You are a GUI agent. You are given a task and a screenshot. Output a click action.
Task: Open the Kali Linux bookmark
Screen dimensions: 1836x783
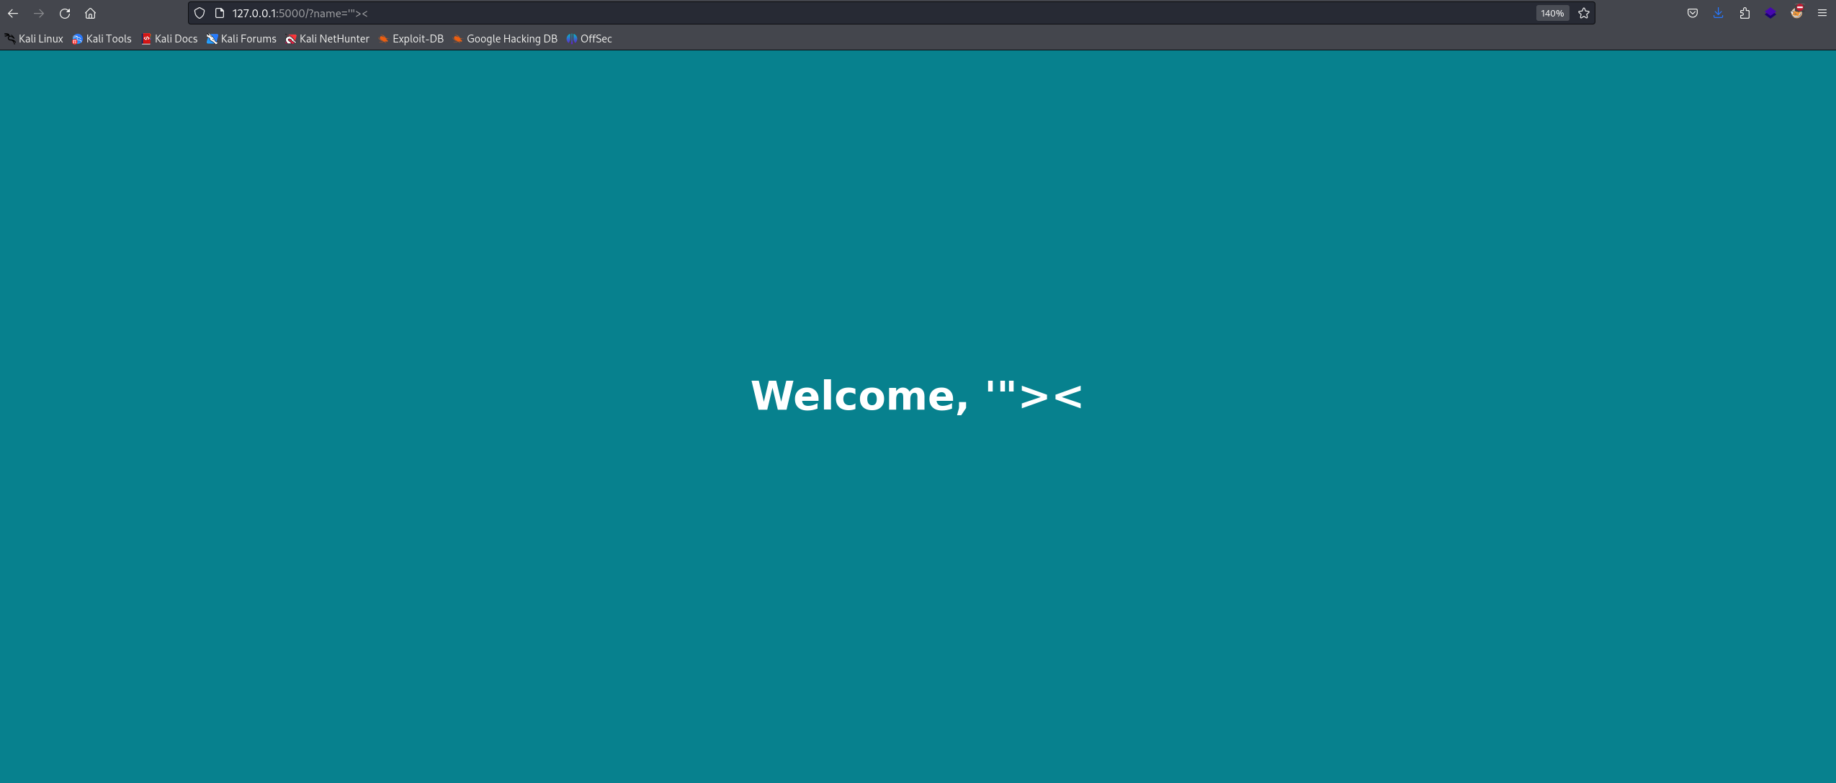[x=34, y=39]
